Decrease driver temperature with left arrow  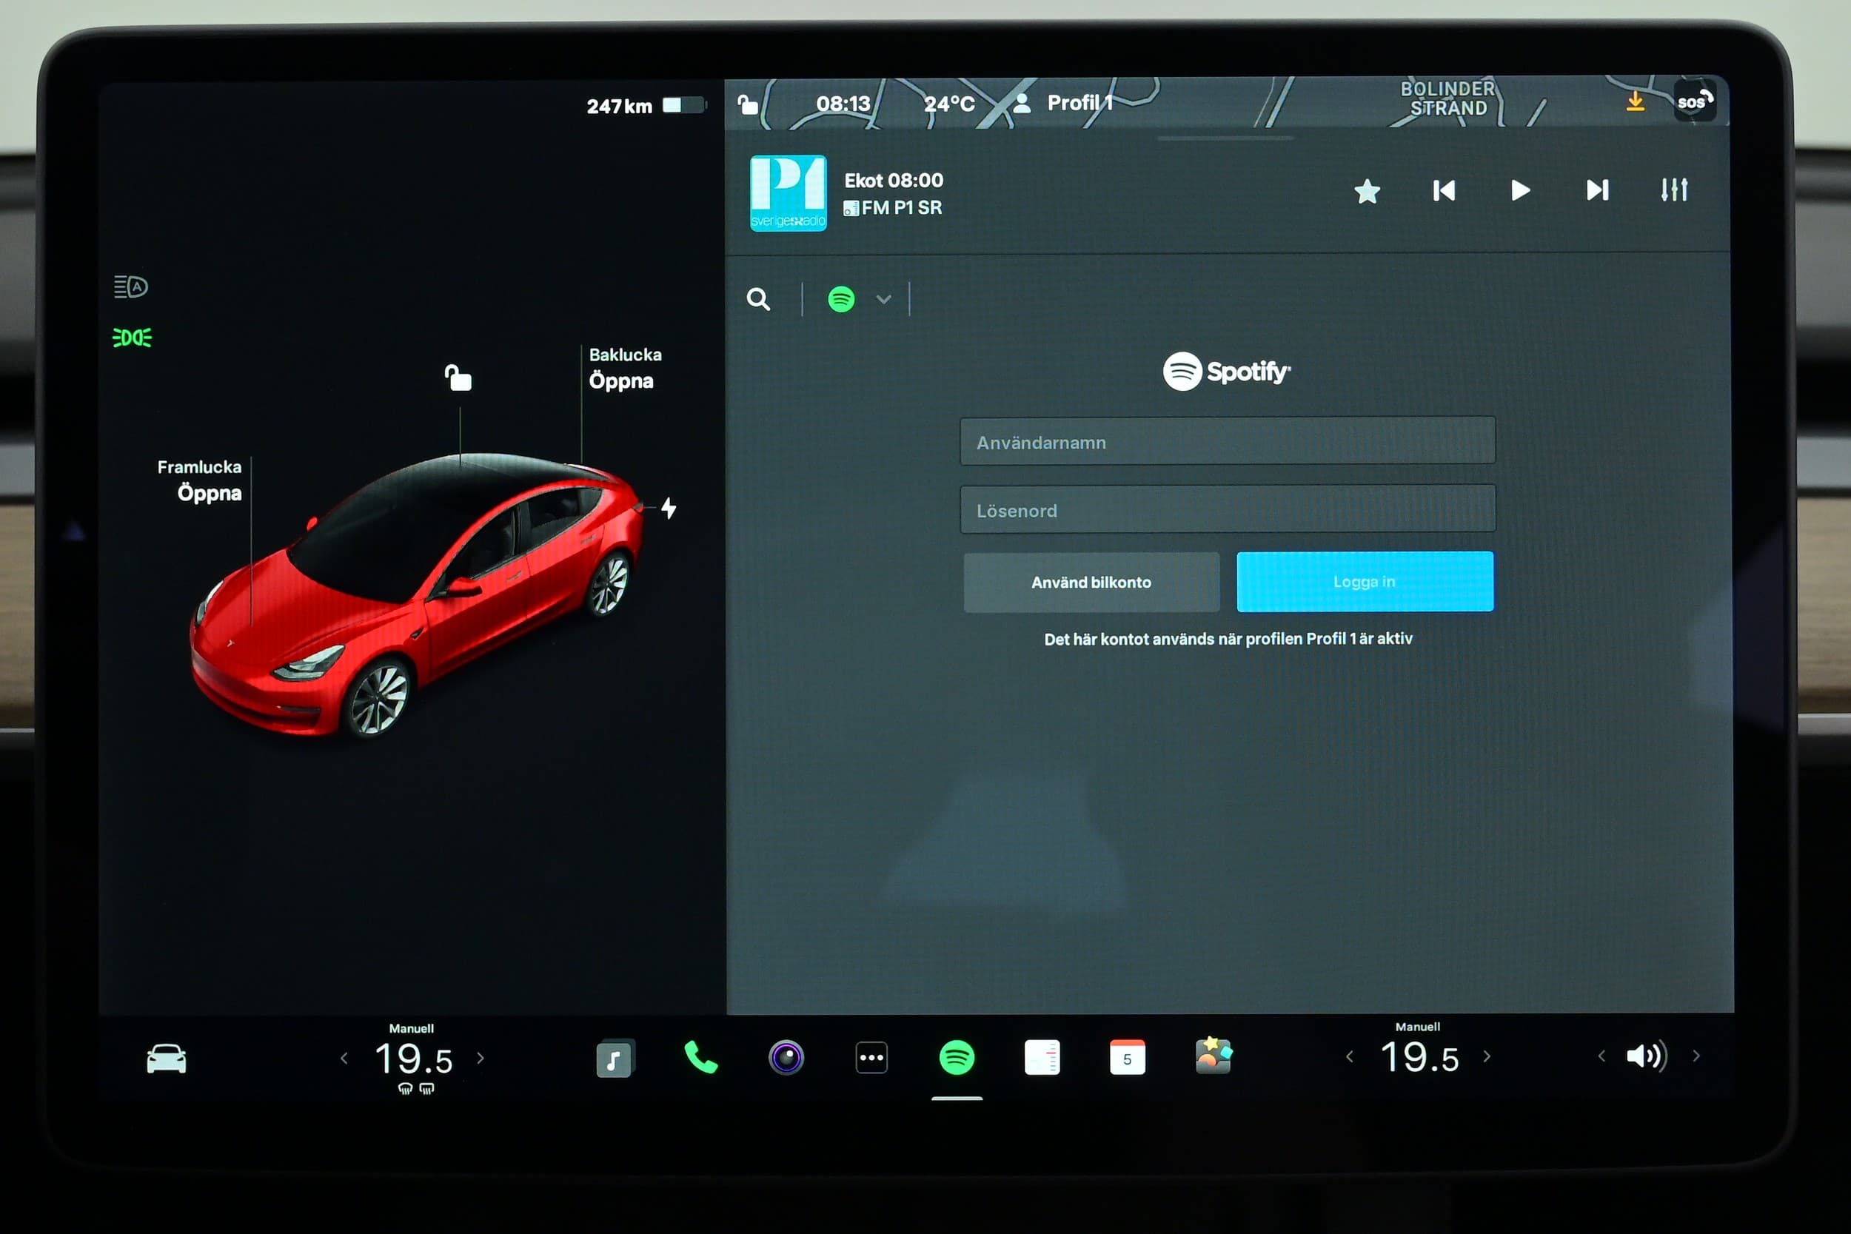344,1059
